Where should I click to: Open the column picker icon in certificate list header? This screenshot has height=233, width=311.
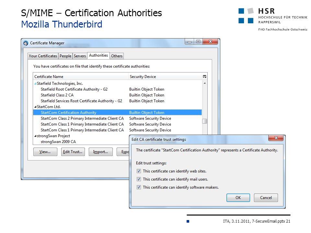coord(205,76)
